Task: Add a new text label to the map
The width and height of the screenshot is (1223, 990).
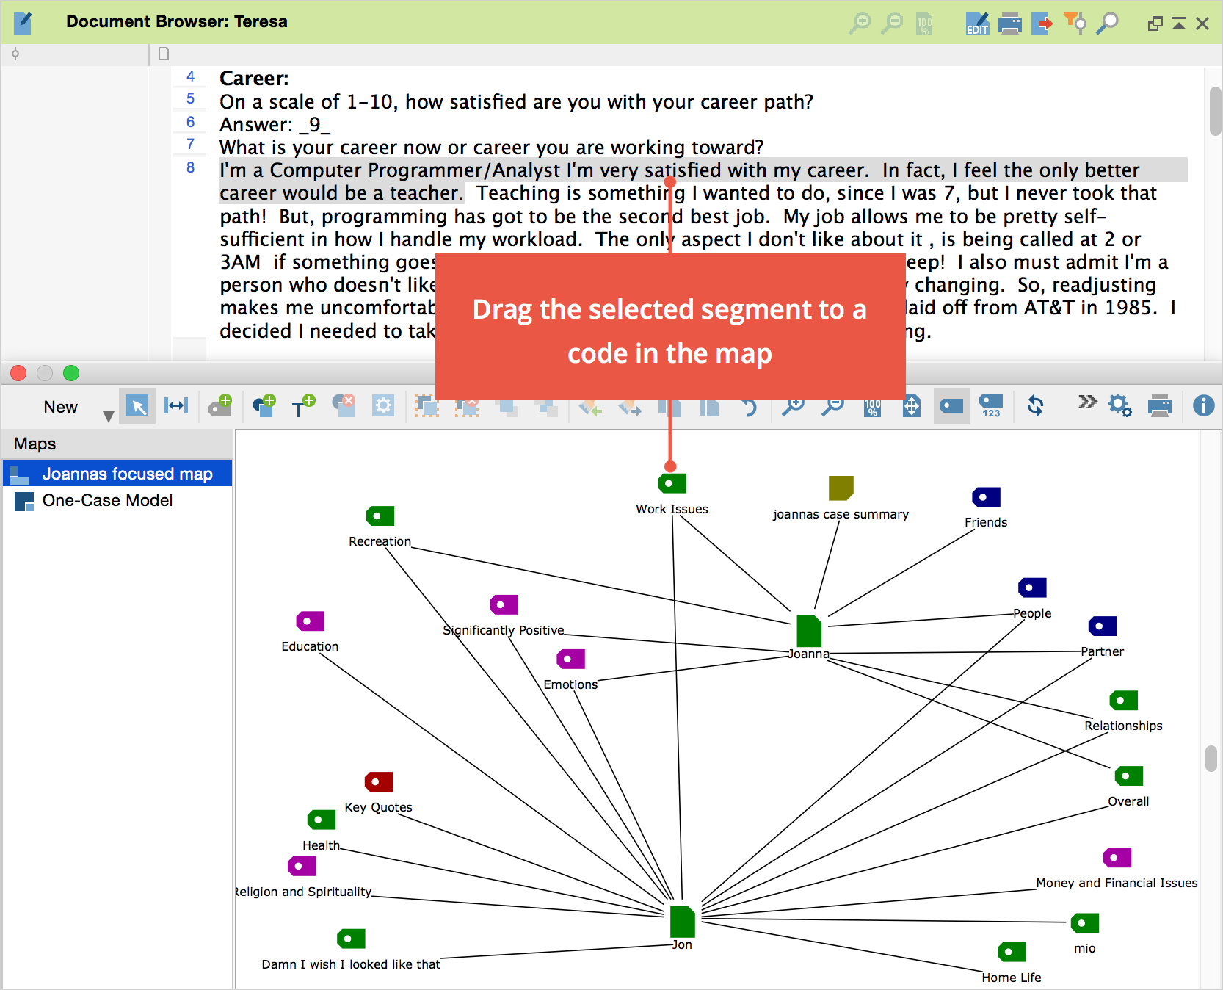Action: pos(302,406)
